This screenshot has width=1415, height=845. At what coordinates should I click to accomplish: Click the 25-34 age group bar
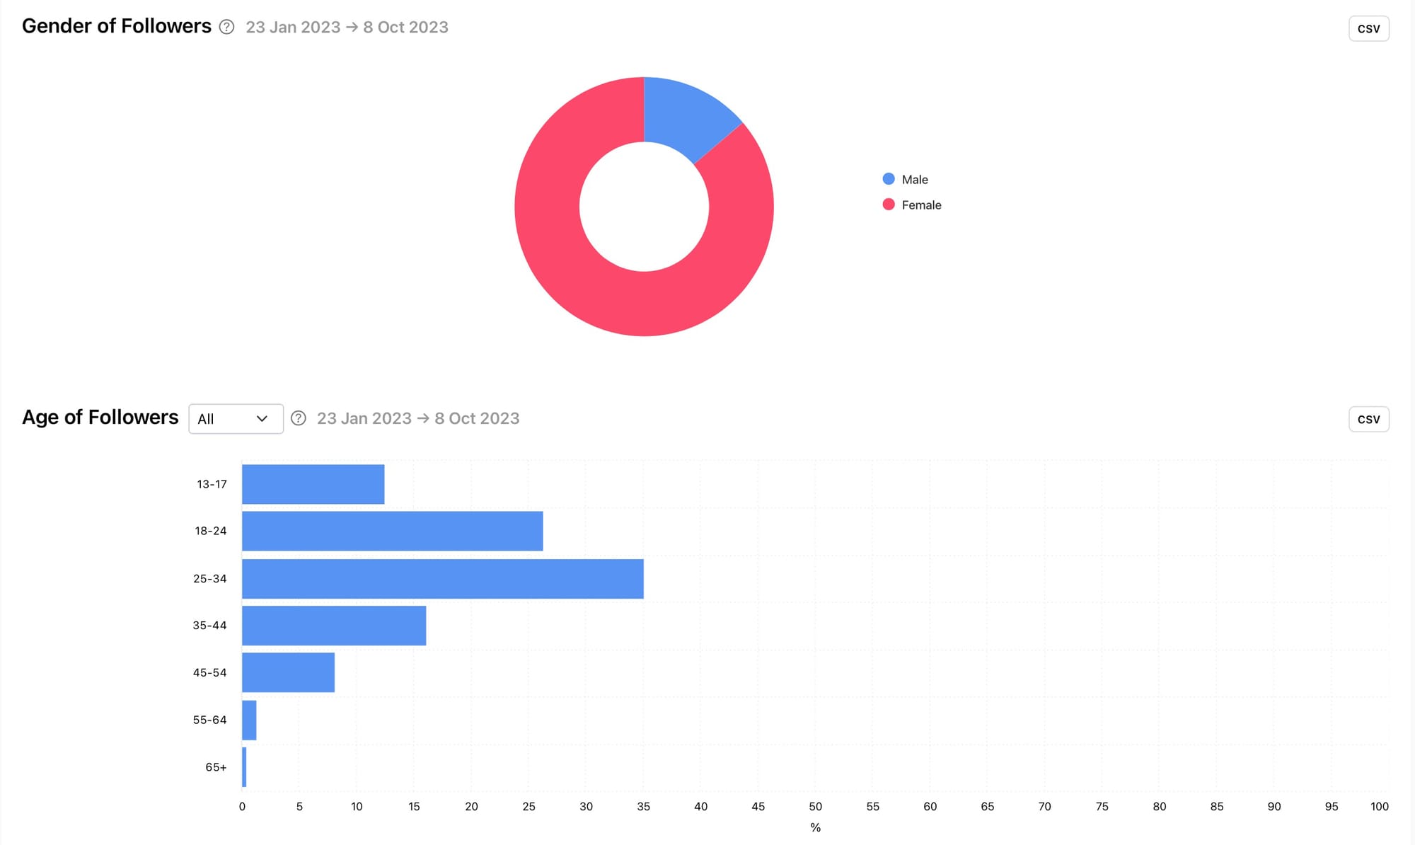(442, 577)
